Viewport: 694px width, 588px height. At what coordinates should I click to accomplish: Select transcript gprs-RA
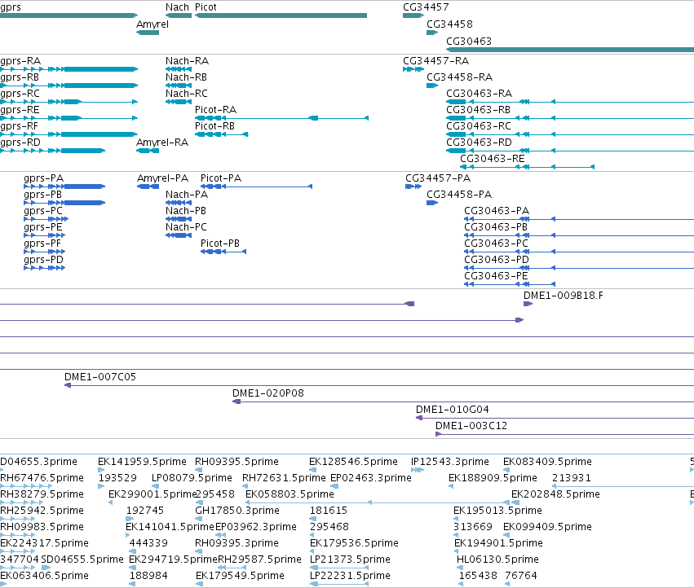69,69
